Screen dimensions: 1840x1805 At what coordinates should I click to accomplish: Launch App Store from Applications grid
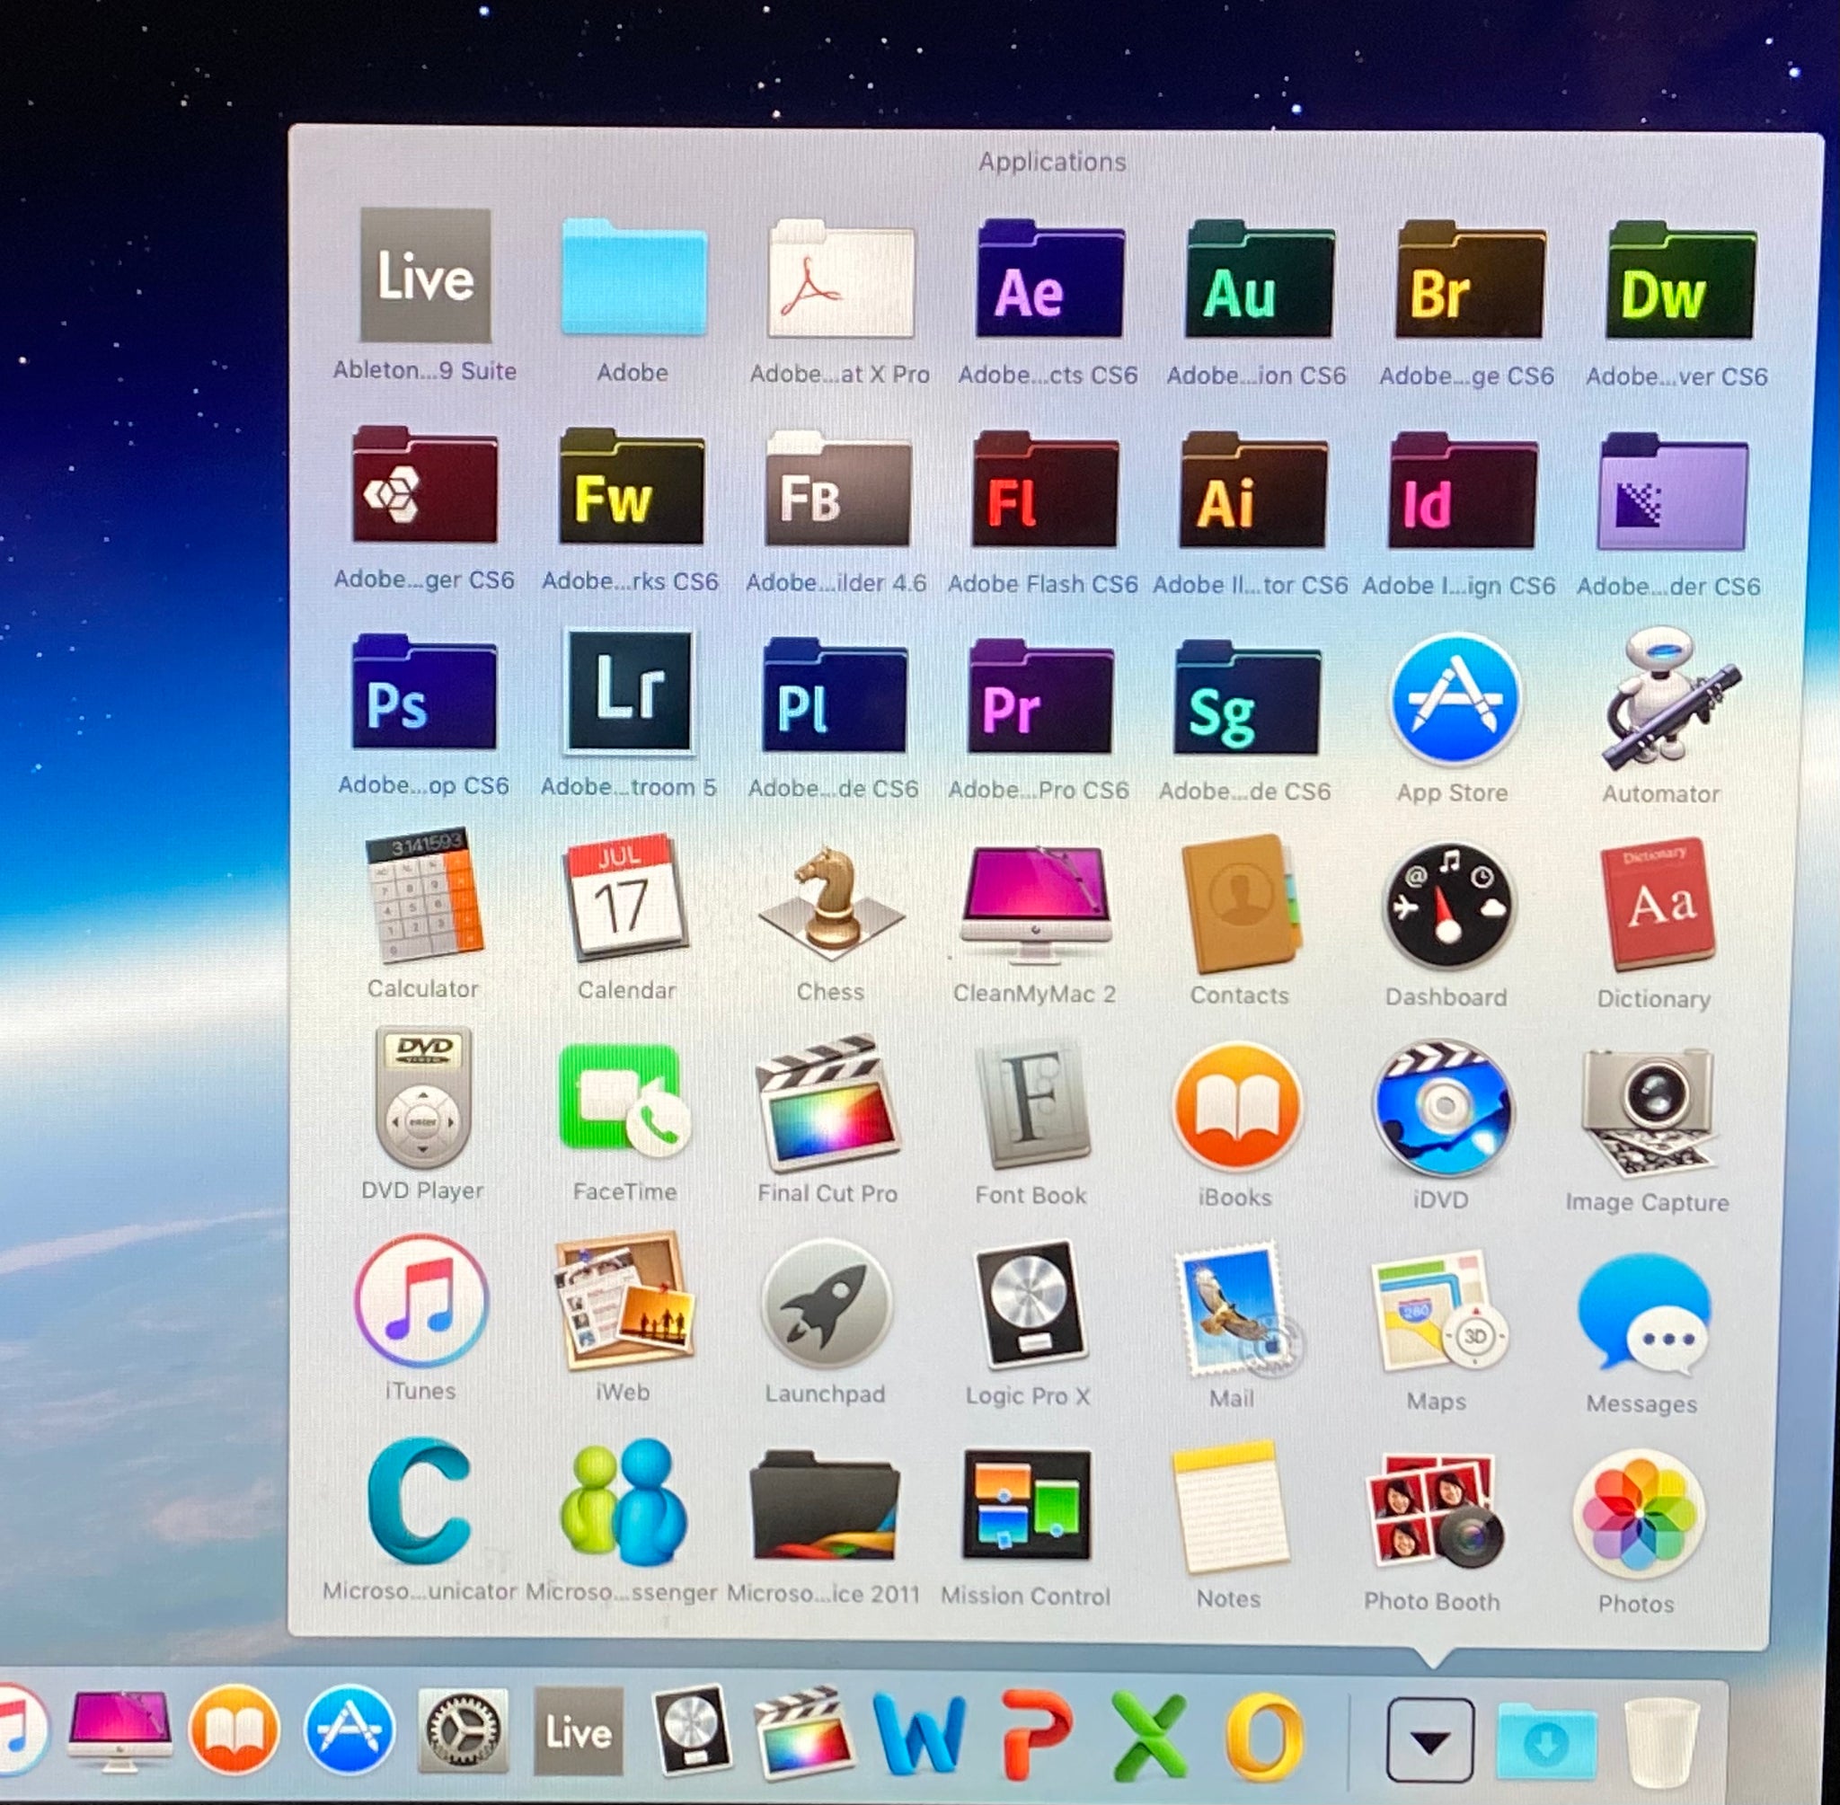click(x=1455, y=699)
